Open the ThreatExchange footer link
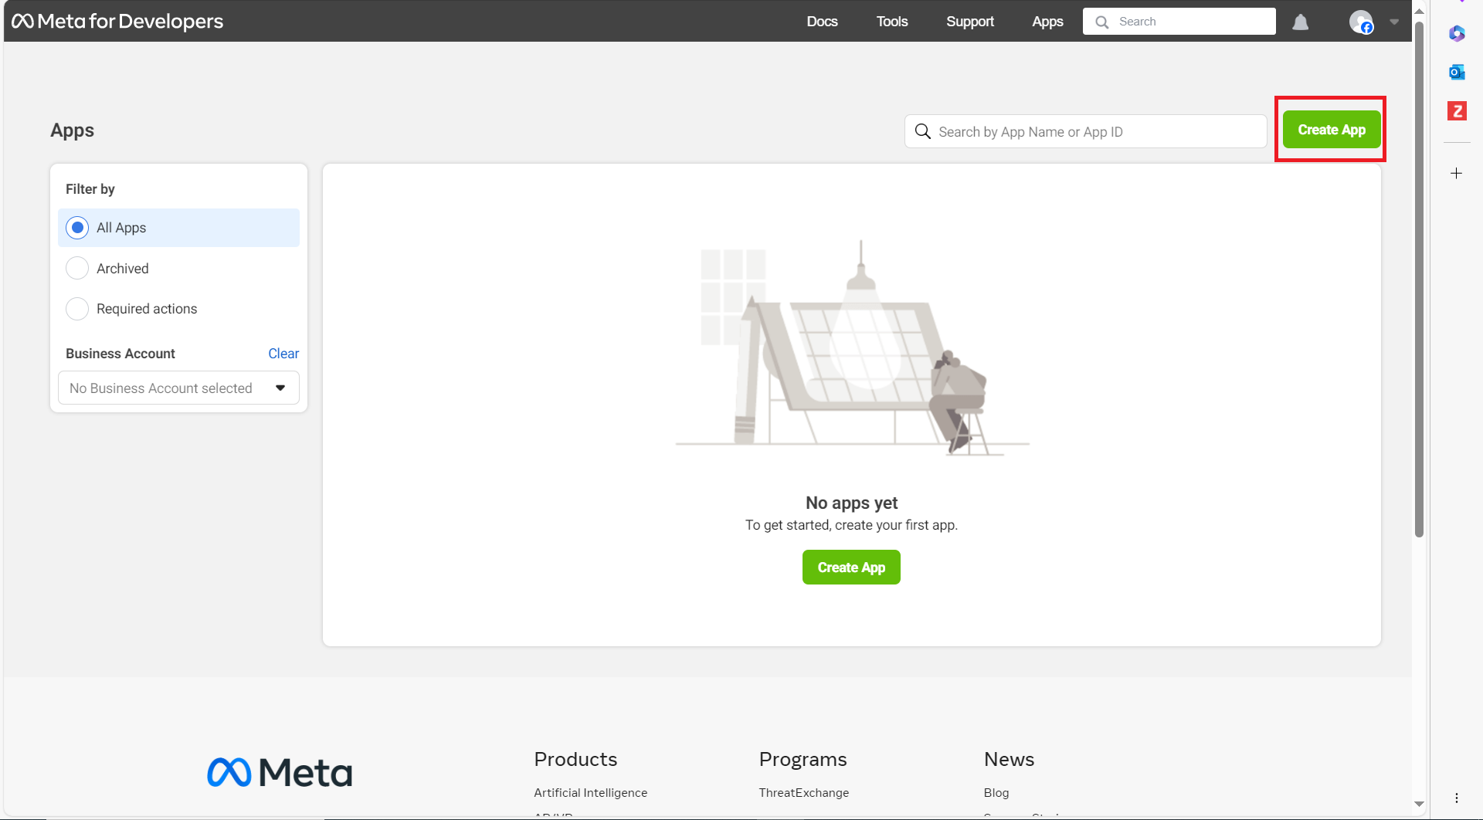This screenshot has height=820, width=1483. 804,792
